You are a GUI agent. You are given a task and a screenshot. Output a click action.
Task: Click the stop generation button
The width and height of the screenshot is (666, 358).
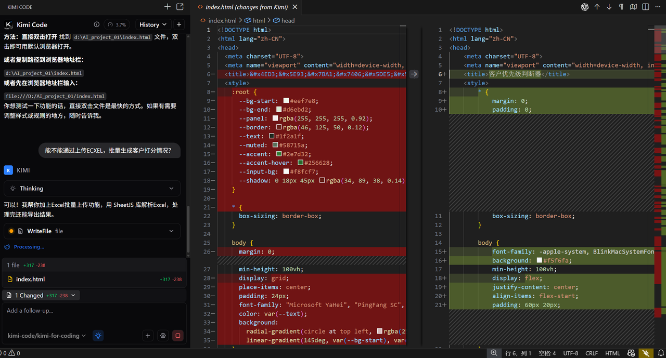(x=178, y=336)
